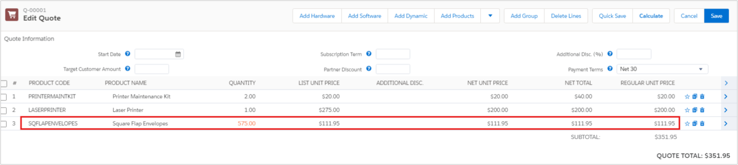The width and height of the screenshot is (738, 165).
Task: Show help tooltip for Subscription Term
Action: pos(369,54)
